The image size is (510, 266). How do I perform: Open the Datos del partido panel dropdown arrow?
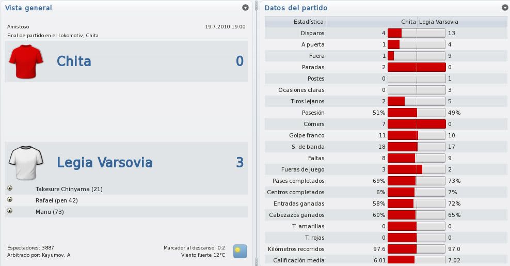pos(505,7)
